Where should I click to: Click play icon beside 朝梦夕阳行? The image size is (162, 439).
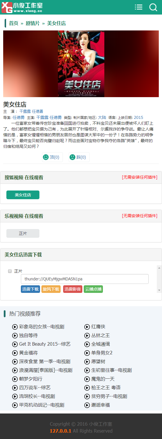point(15,379)
